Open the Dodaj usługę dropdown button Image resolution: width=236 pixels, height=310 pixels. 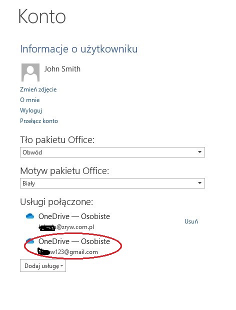[43, 265]
